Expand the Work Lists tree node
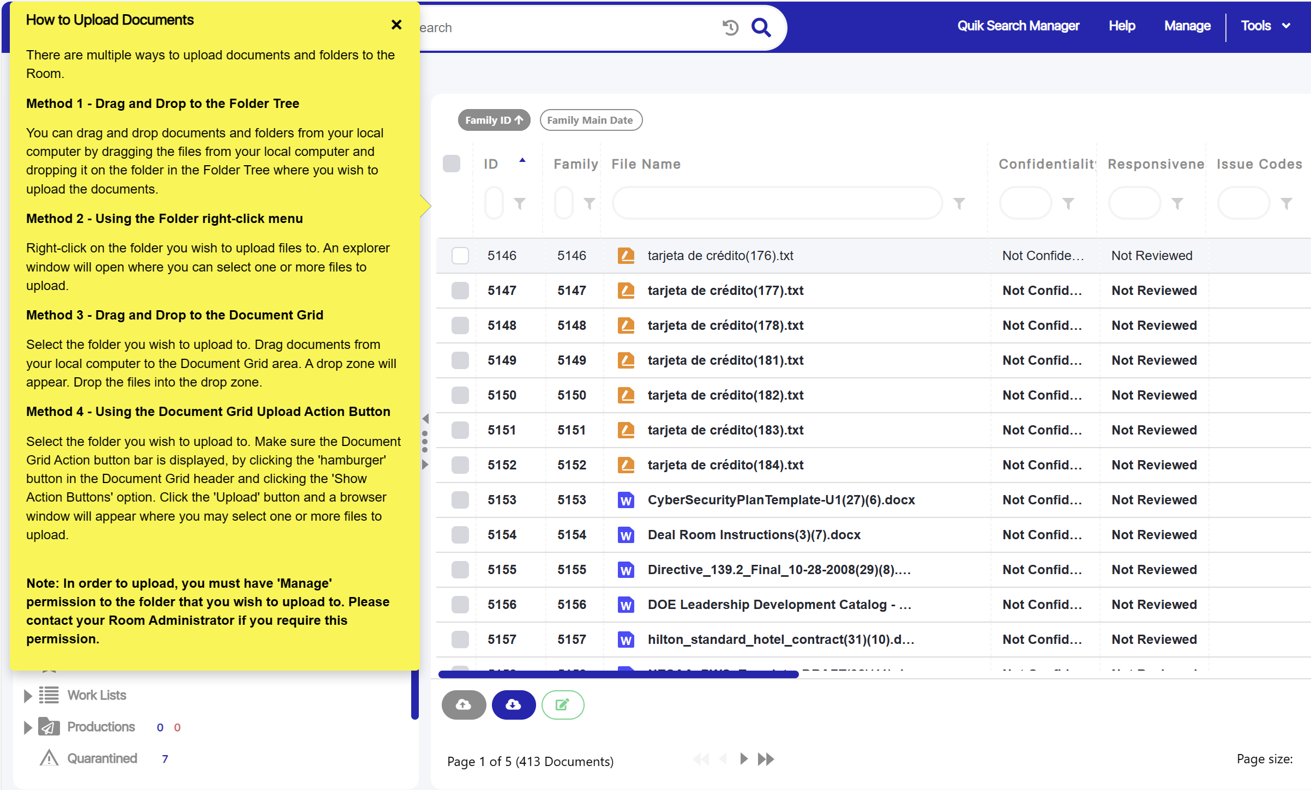 pyautogui.click(x=28, y=695)
